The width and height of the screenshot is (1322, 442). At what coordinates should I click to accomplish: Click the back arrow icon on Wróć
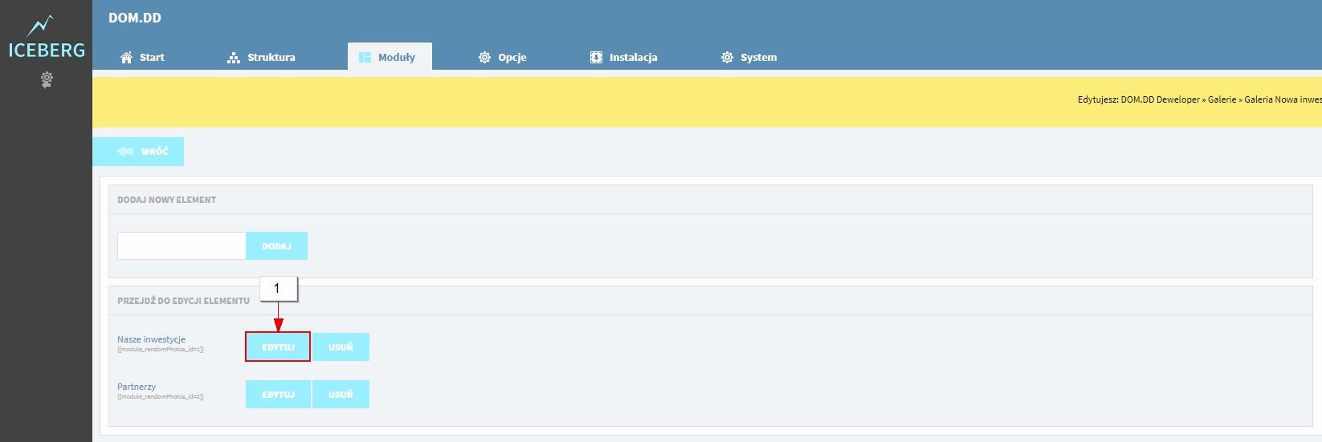(x=124, y=151)
